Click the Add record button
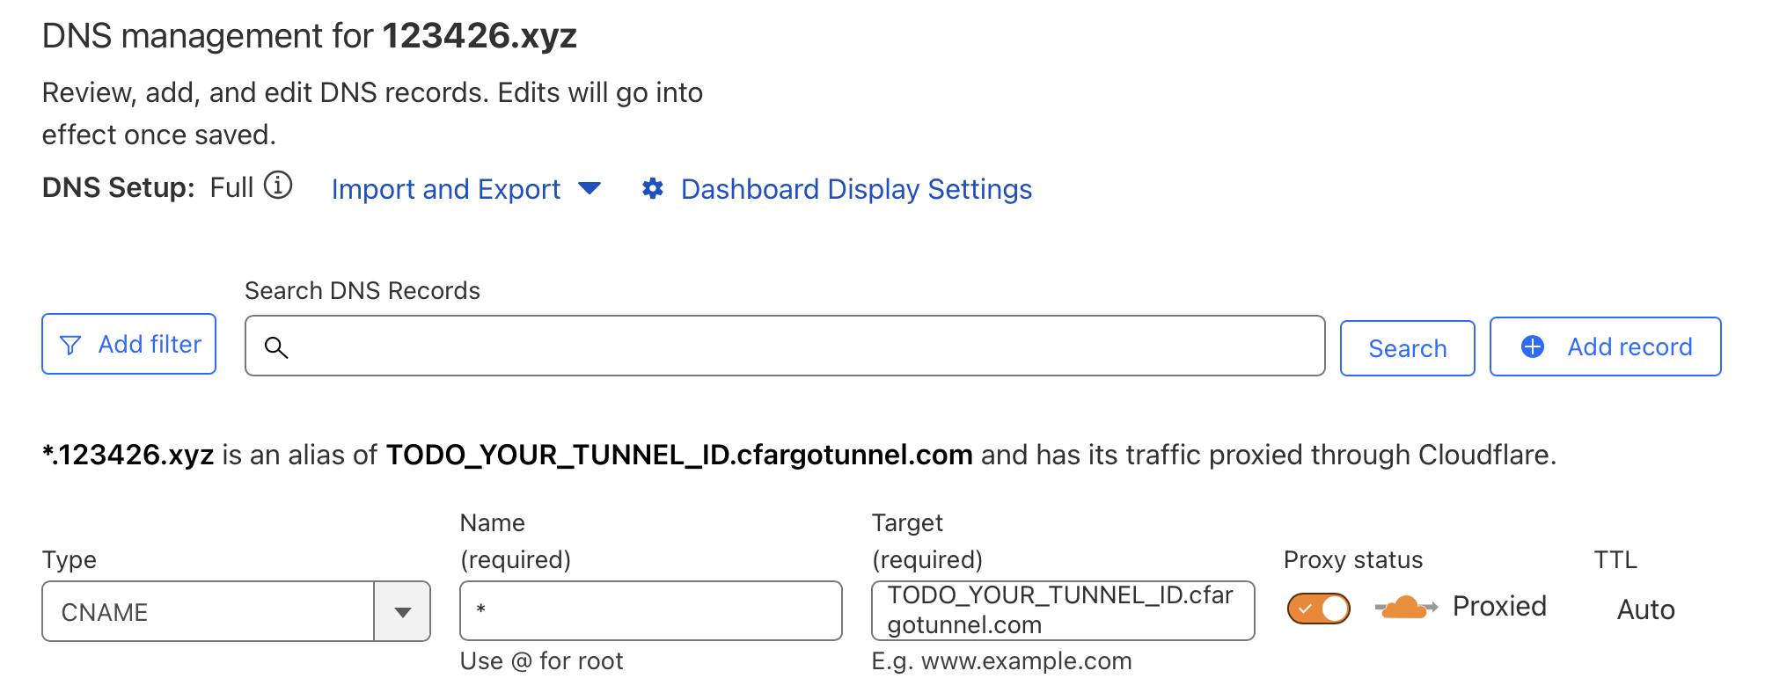The image size is (1765, 700). point(1605,346)
